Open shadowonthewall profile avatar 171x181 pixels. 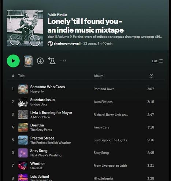(x=50, y=44)
